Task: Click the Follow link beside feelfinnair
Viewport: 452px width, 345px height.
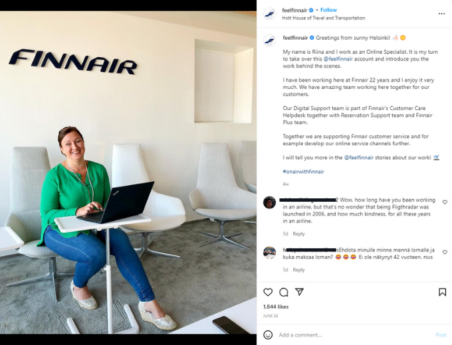Action: coord(328,10)
